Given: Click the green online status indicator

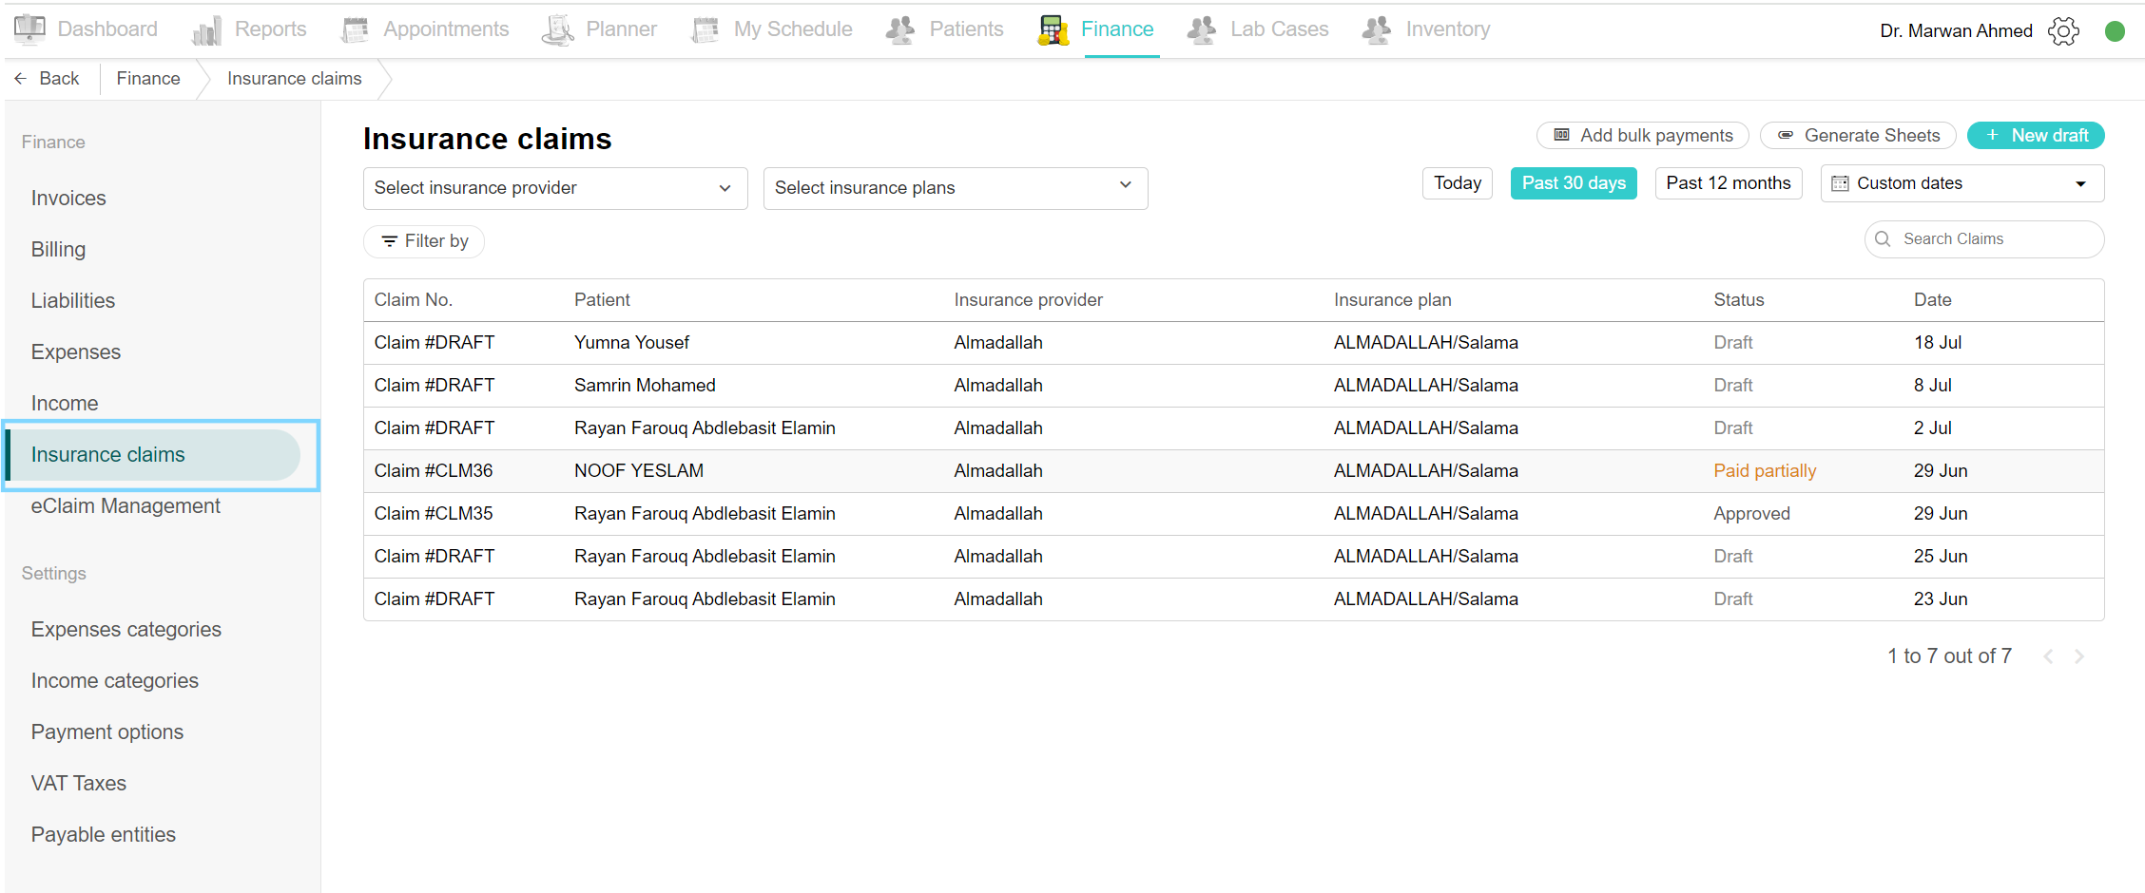Looking at the screenshot, I should pyautogui.click(x=2115, y=31).
